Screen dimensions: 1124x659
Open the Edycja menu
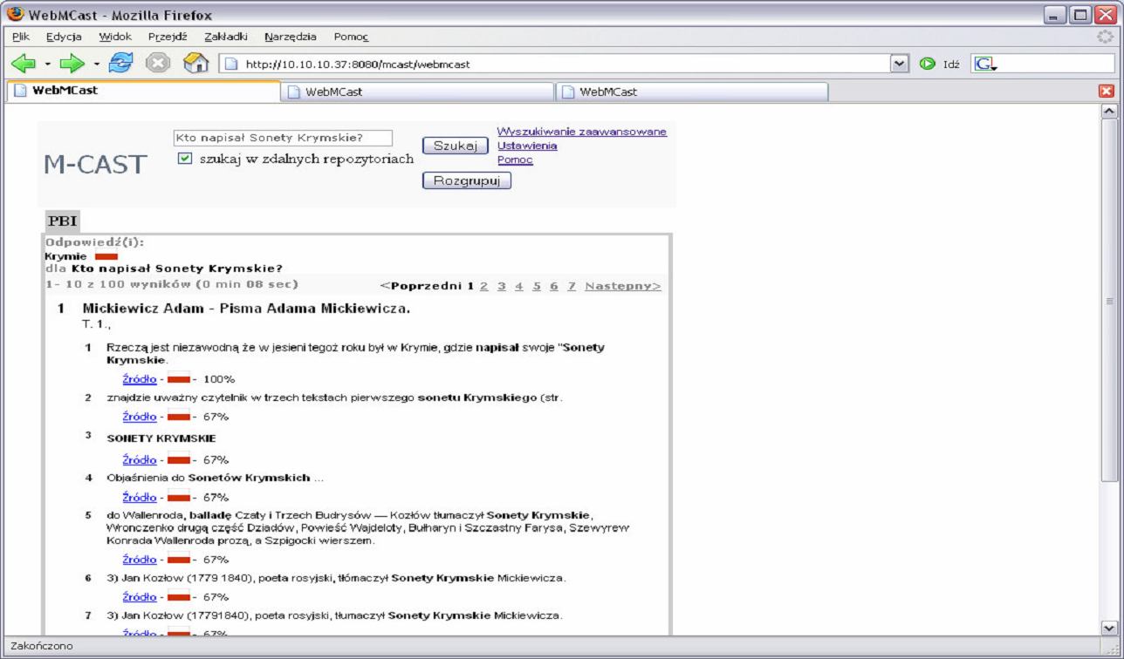point(64,37)
